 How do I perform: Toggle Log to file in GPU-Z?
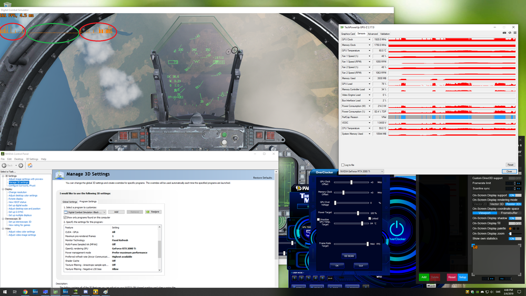tap(343, 165)
